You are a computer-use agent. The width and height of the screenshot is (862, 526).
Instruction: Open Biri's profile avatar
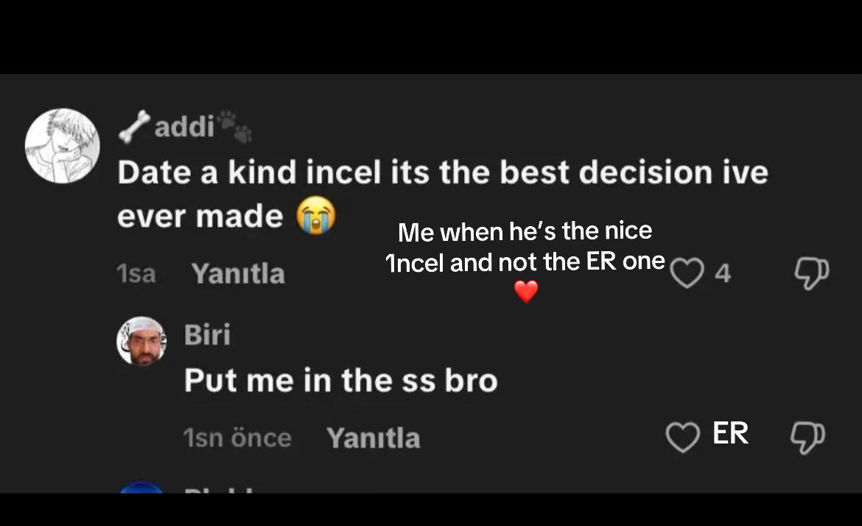coord(142,341)
